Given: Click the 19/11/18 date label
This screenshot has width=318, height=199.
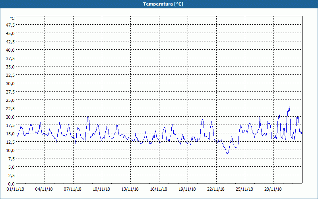Looking at the screenshot, I should coord(187,189).
